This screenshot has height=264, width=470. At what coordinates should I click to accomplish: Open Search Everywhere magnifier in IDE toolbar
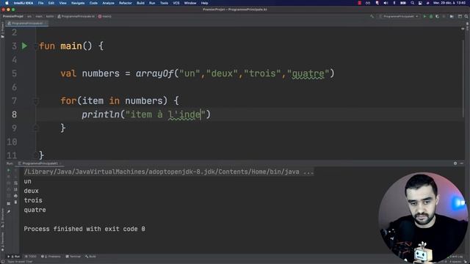coord(466,16)
